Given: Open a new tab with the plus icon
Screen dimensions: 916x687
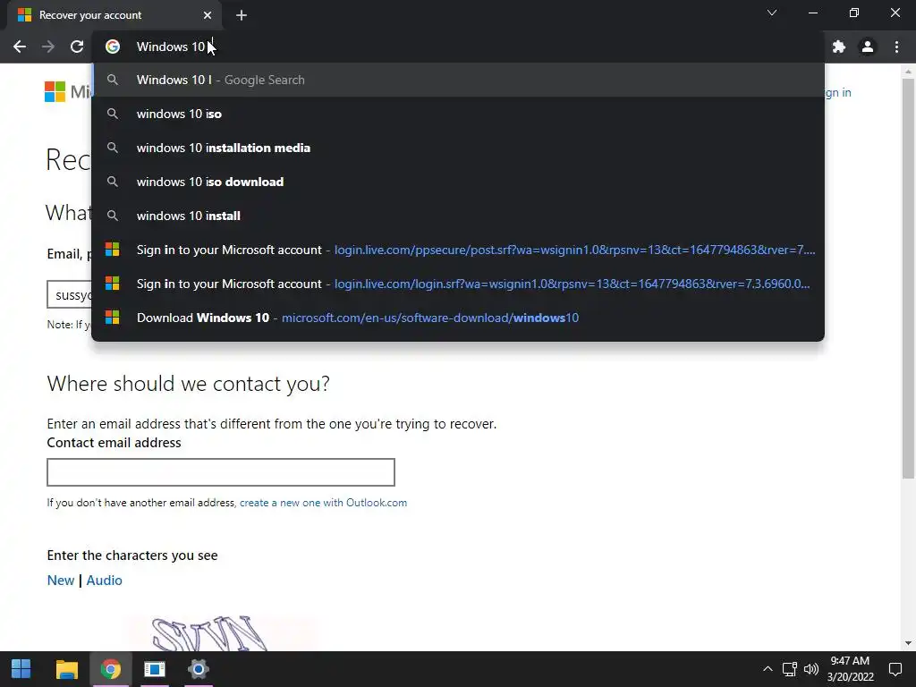Looking at the screenshot, I should point(242,15).
